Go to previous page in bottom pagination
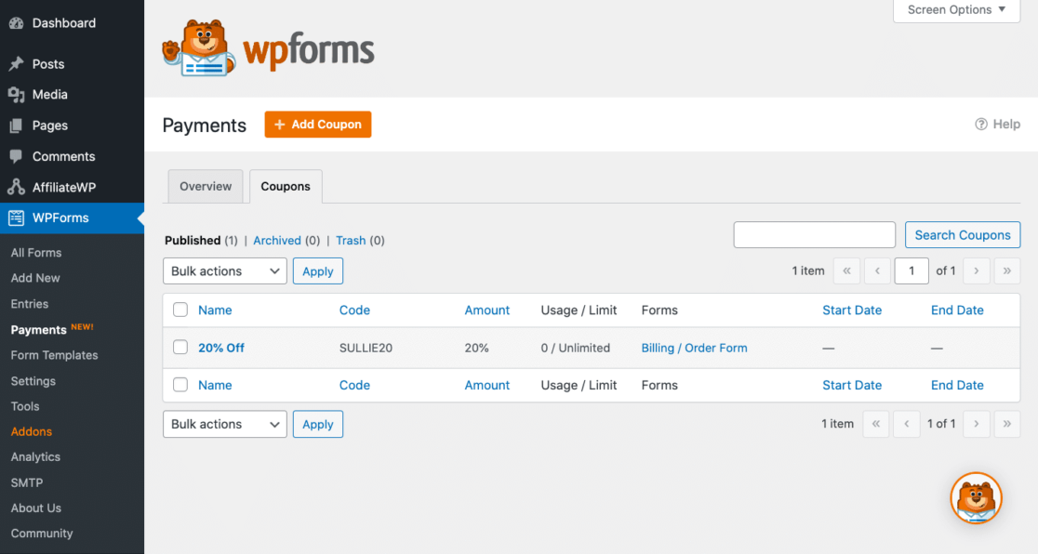Image resolution: width=1038 pixels, height=554 pixels. click(x=906, y=424)
